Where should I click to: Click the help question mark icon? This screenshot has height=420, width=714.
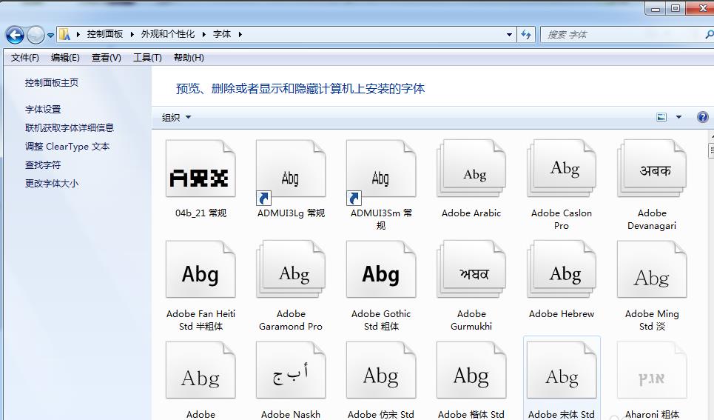click(x=702, y=117)
